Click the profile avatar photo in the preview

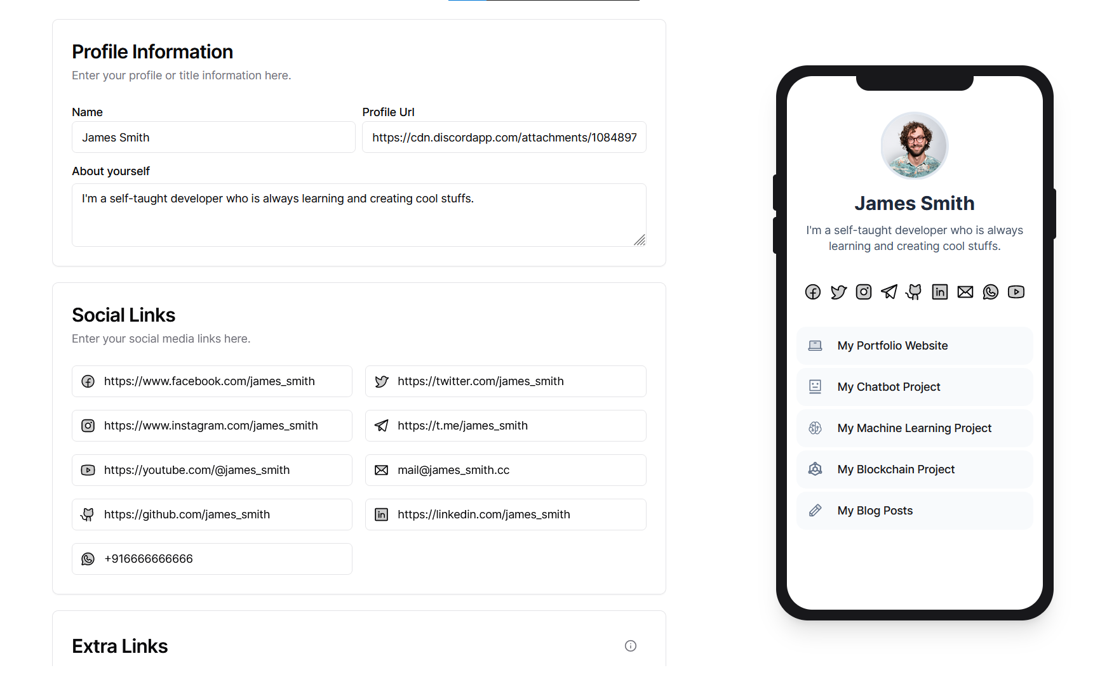(915, 145)
